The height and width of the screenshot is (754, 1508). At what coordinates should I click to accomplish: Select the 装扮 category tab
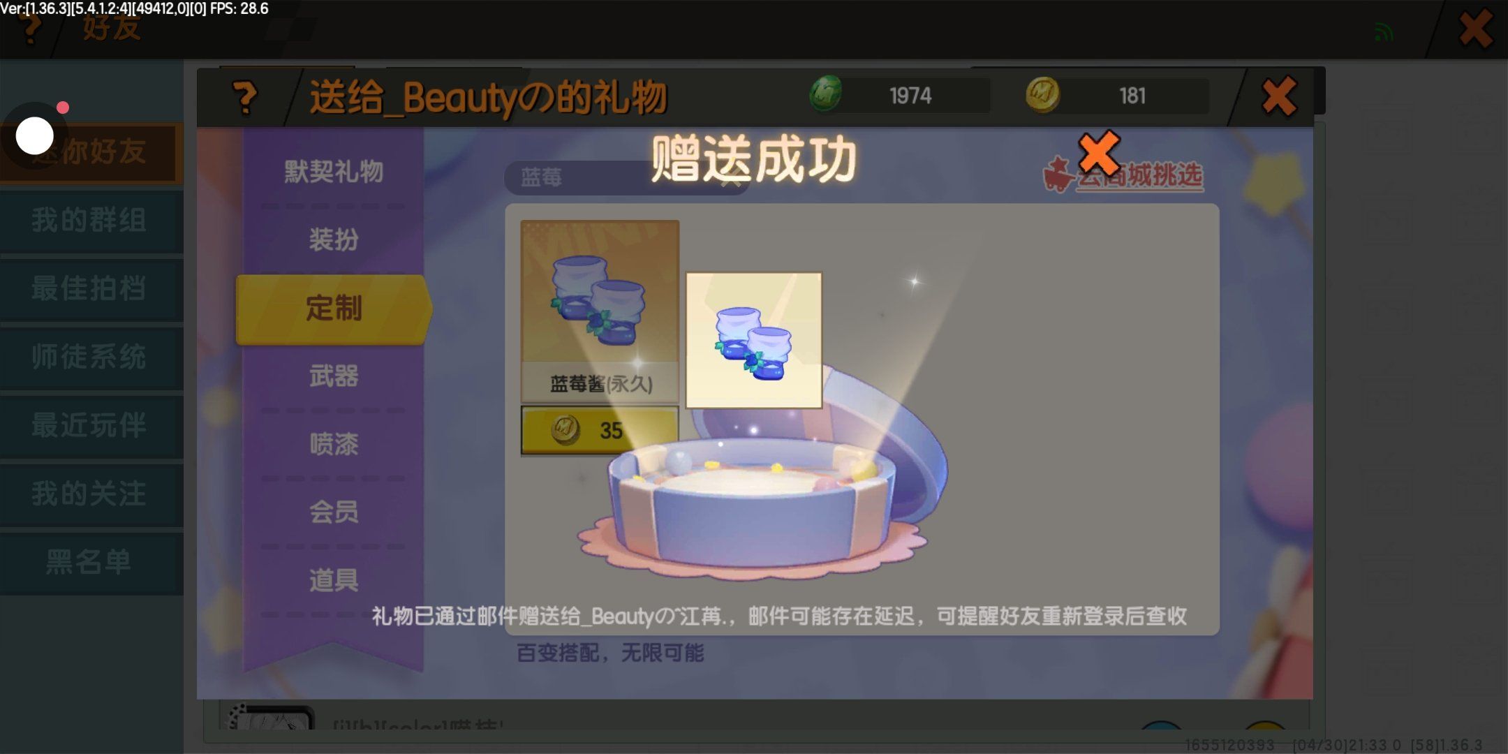[x=333, y=239]
